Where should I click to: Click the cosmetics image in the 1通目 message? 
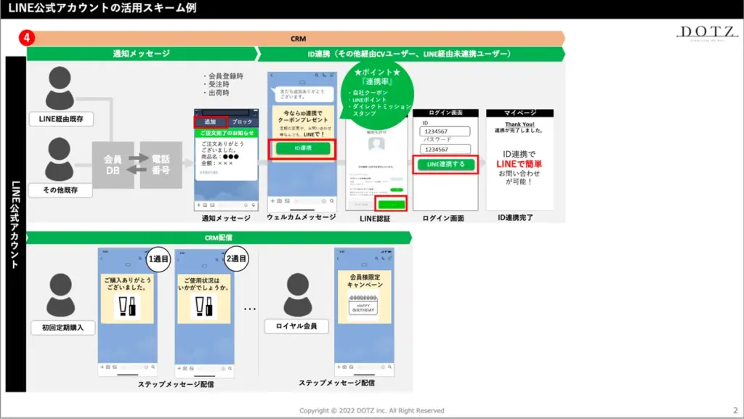click(x=127, y=306)
